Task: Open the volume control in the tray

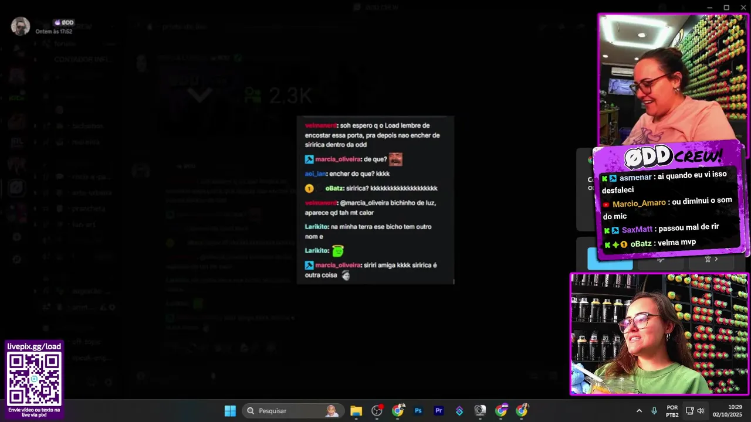Action: [701, 411]
